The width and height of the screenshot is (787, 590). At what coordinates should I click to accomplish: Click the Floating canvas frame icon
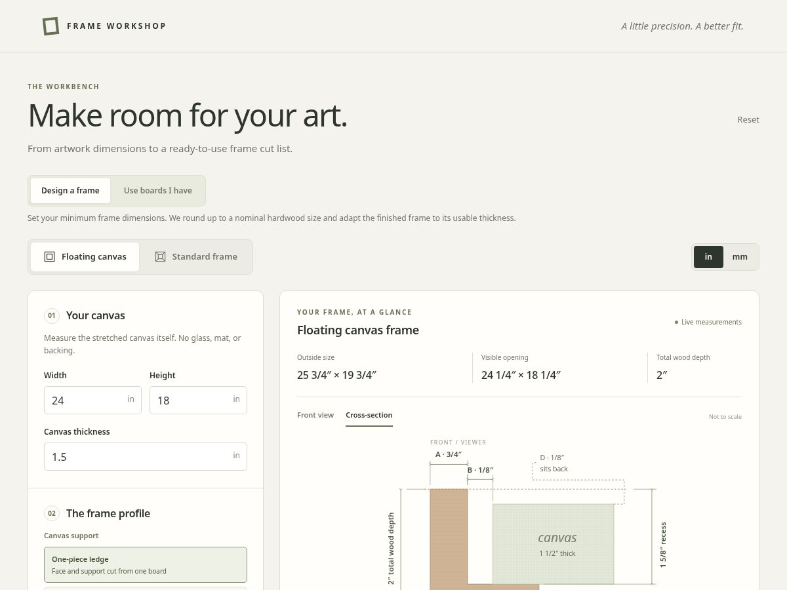coord(49,257)
